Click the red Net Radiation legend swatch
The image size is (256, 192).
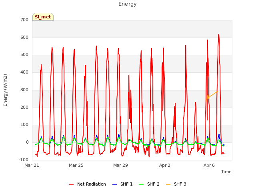pos(71,185)
